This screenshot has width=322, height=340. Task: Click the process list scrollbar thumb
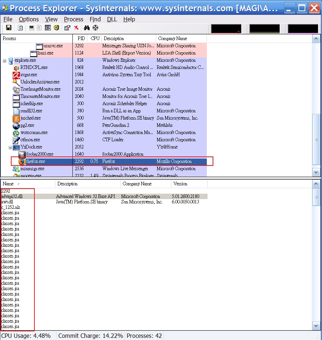point(316,139)
